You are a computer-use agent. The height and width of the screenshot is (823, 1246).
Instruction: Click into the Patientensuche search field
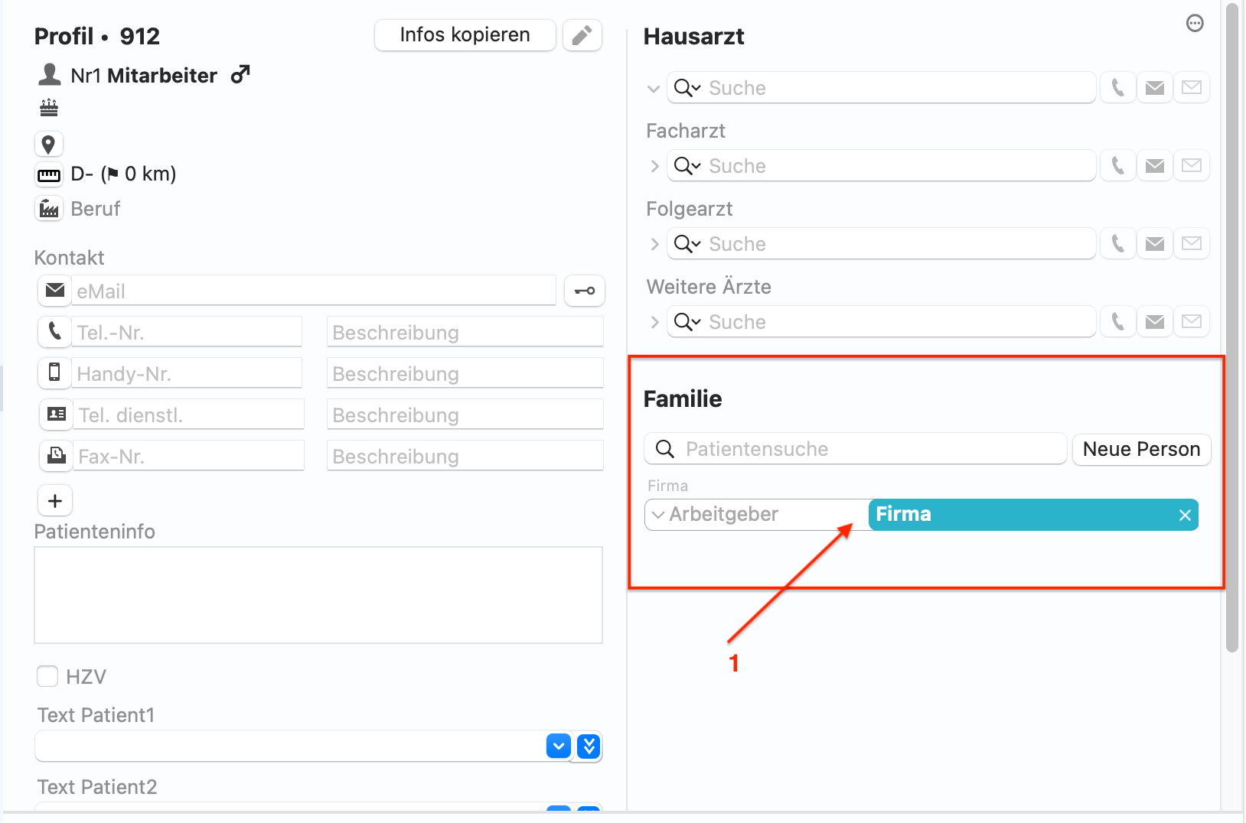coord(856,449)
